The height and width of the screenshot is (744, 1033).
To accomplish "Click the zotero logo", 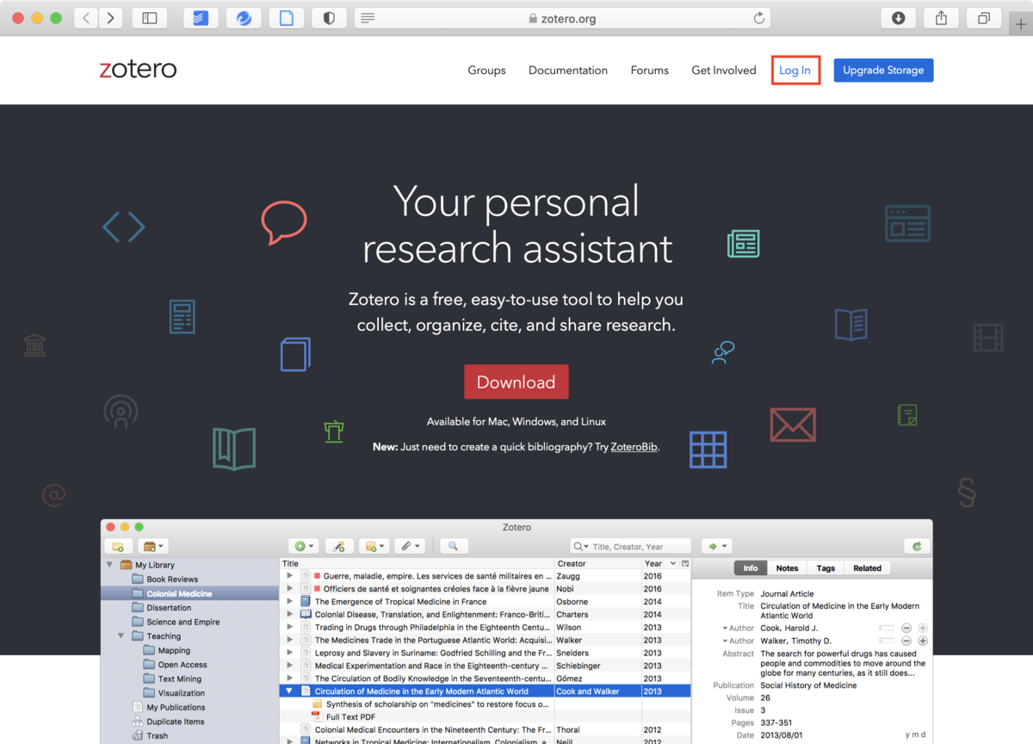I will click(138, 70).
